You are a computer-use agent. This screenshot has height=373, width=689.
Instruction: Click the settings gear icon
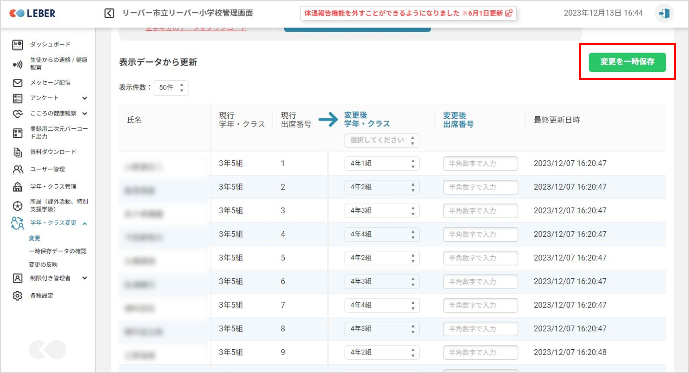click(18, 295)
